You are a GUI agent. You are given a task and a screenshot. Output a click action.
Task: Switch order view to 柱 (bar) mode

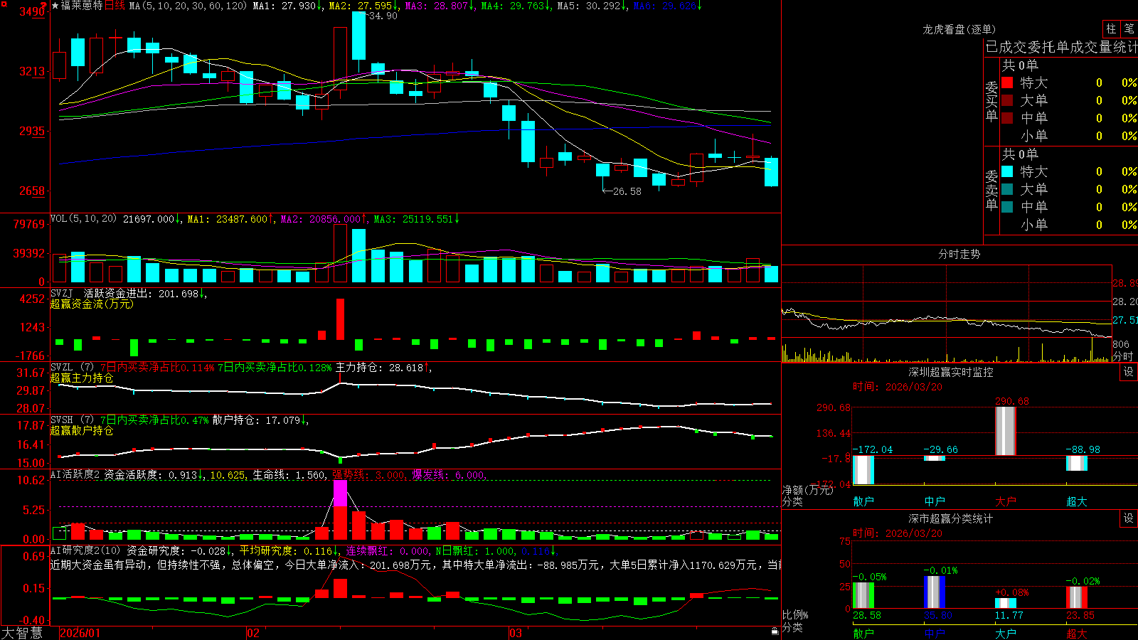pos(1110,28)
